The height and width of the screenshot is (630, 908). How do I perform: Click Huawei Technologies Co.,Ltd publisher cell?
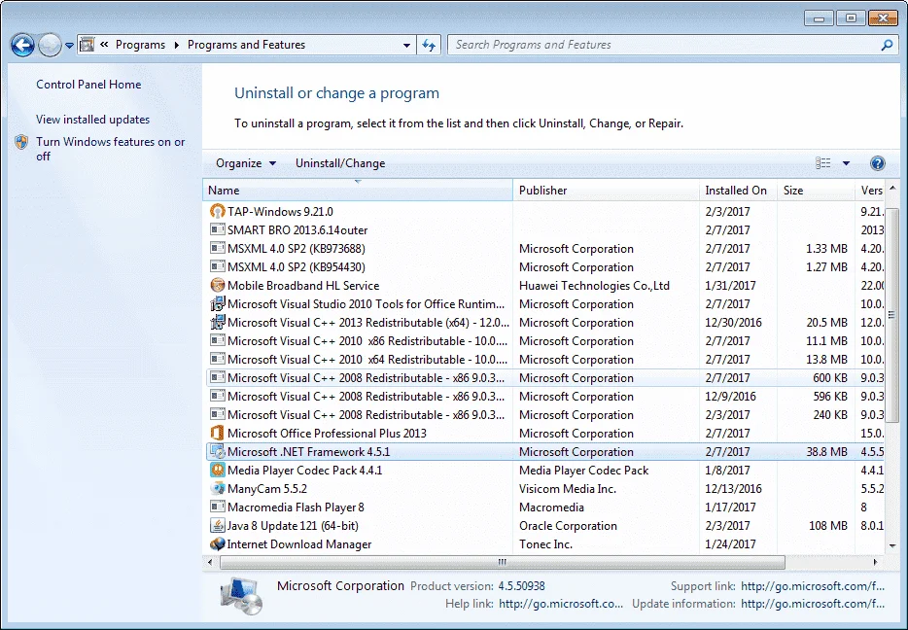594,286
